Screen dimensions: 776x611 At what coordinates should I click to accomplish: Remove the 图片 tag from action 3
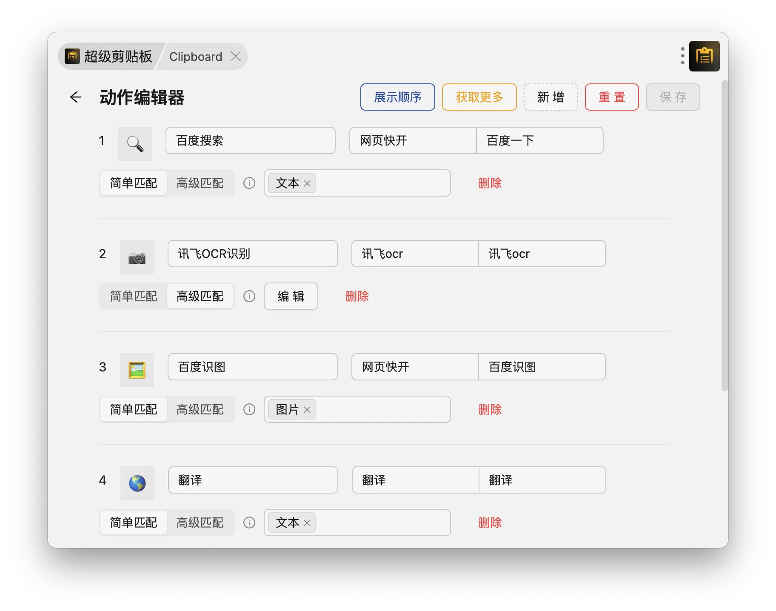click(x=307, y=410)
